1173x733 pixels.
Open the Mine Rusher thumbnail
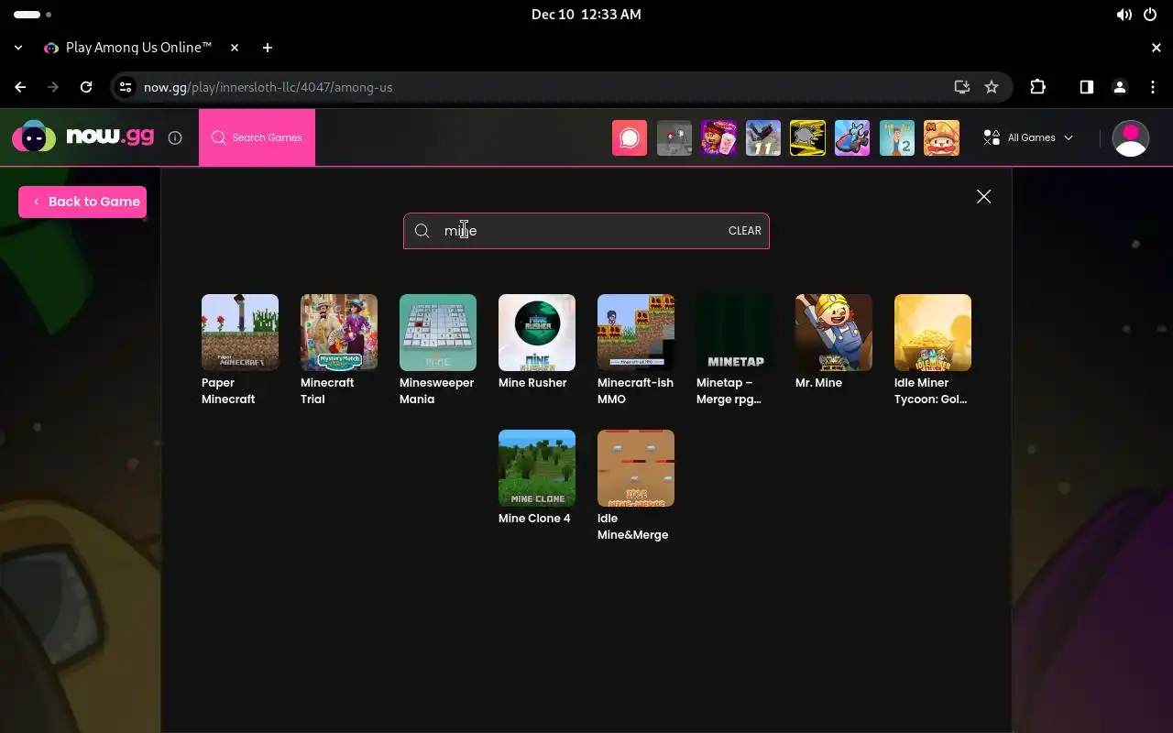coord(537,333)
